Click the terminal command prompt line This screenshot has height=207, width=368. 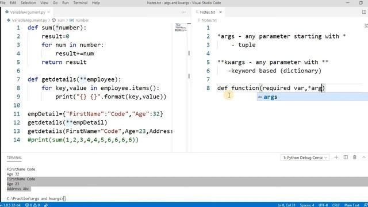[36, 198]
